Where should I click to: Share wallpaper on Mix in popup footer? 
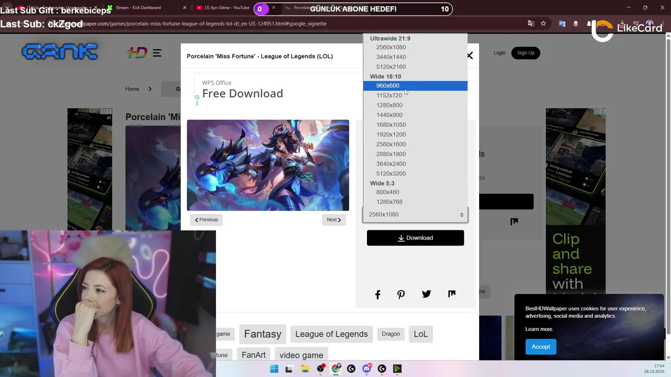click(x=452, y=294)
